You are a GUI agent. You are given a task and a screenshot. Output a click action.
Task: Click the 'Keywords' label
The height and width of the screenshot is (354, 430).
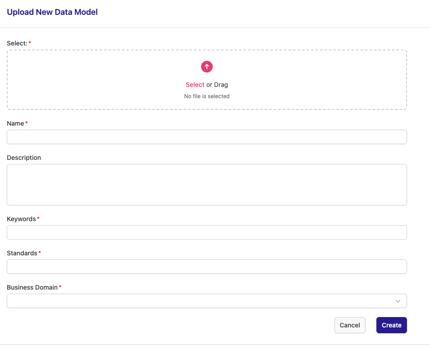[21, 219]
